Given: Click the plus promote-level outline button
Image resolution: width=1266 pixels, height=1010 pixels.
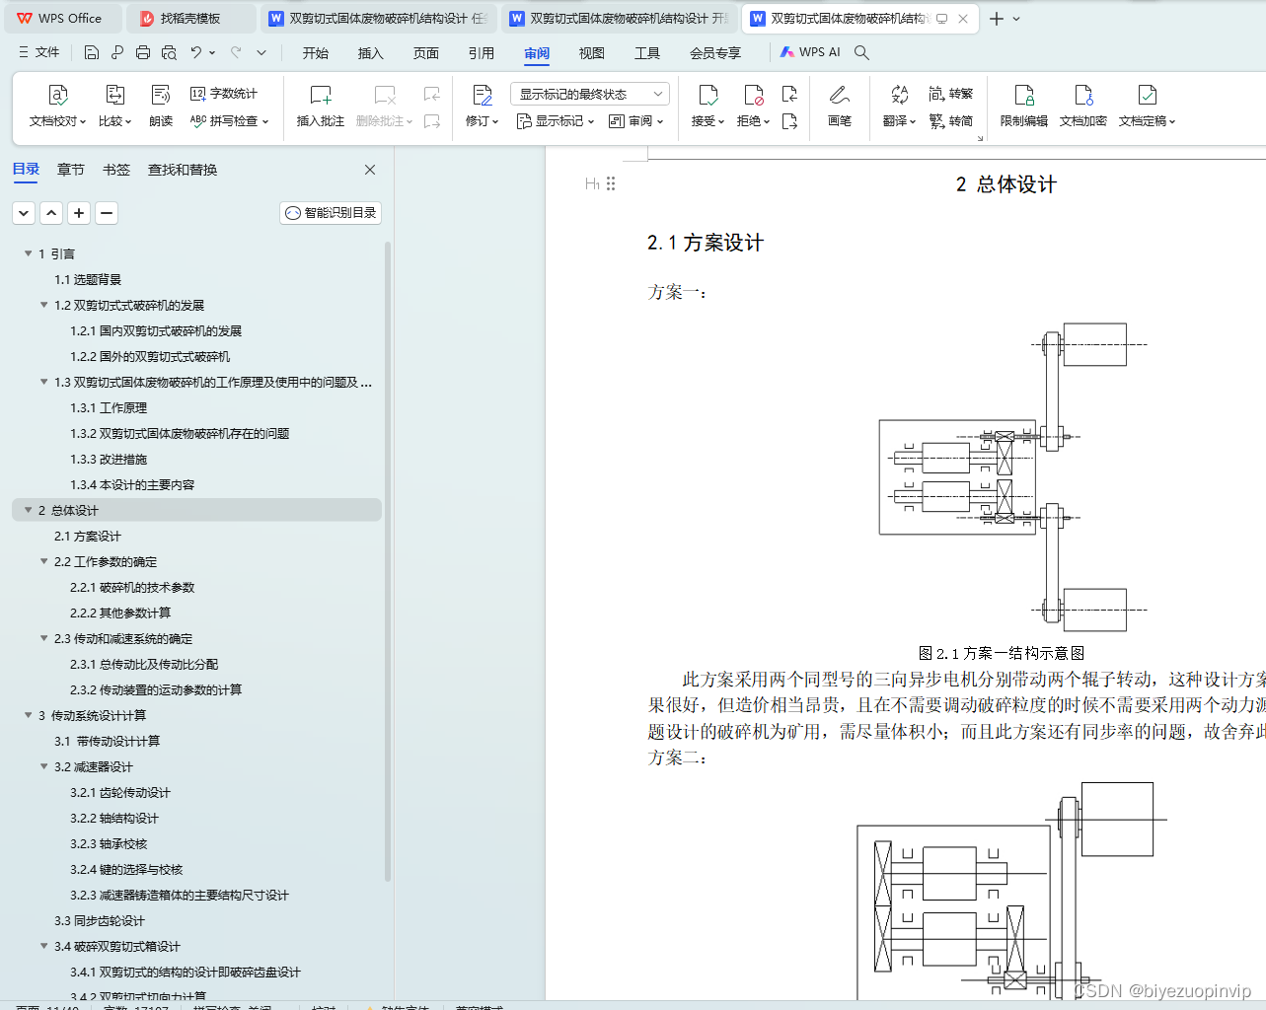Looking at the screenshot, I should [79, 213].
